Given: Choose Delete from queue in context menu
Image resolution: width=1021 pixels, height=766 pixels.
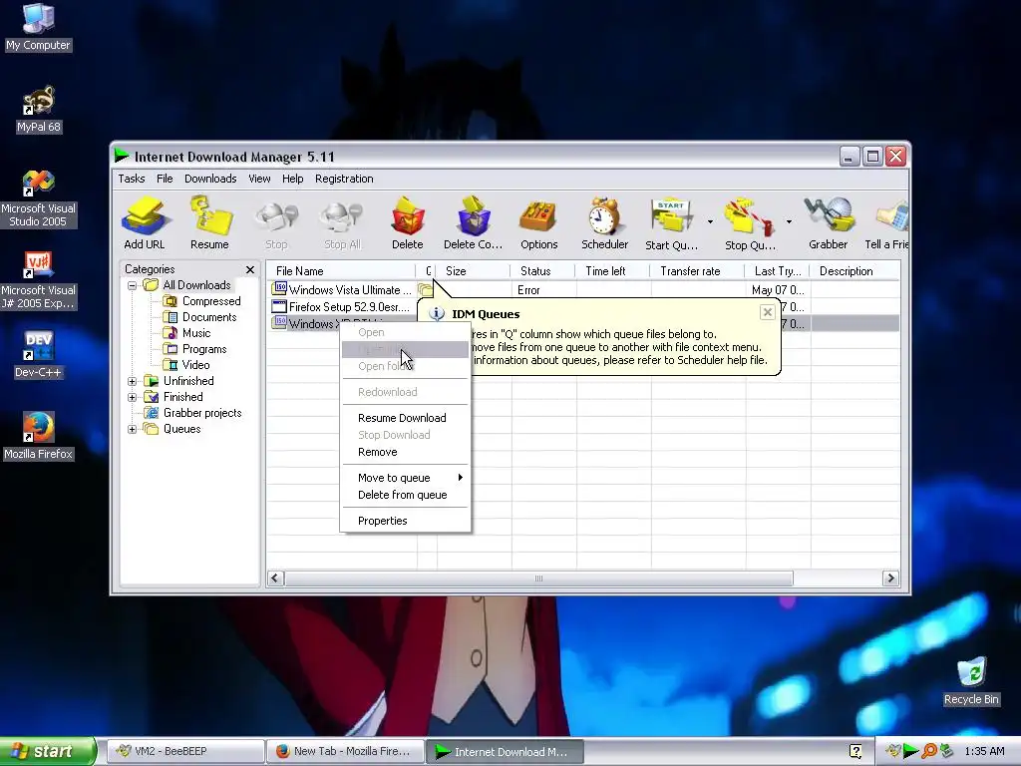Looking at the screenshot, I should (x=405, y=495).
